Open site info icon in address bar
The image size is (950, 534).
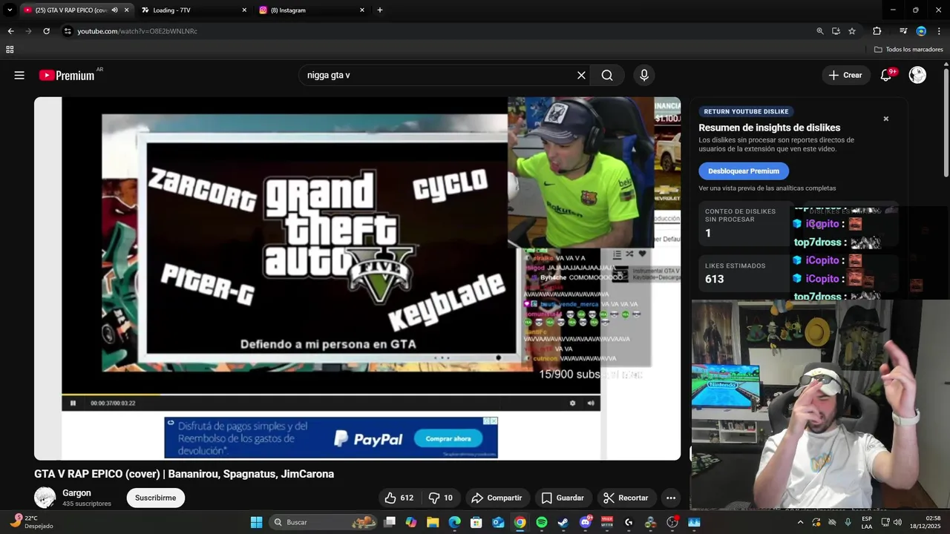tap(68, 31)
